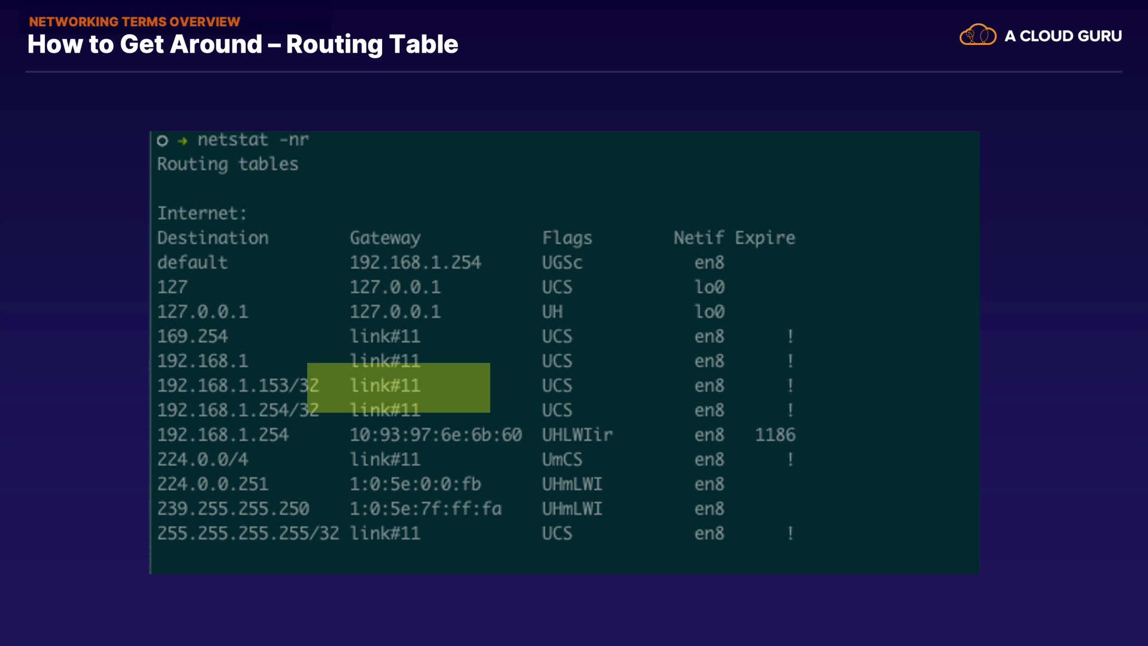Click the A Cloud Guru cloud logo icon
This screenshot has width=1148, height=646.
point(978,35)
